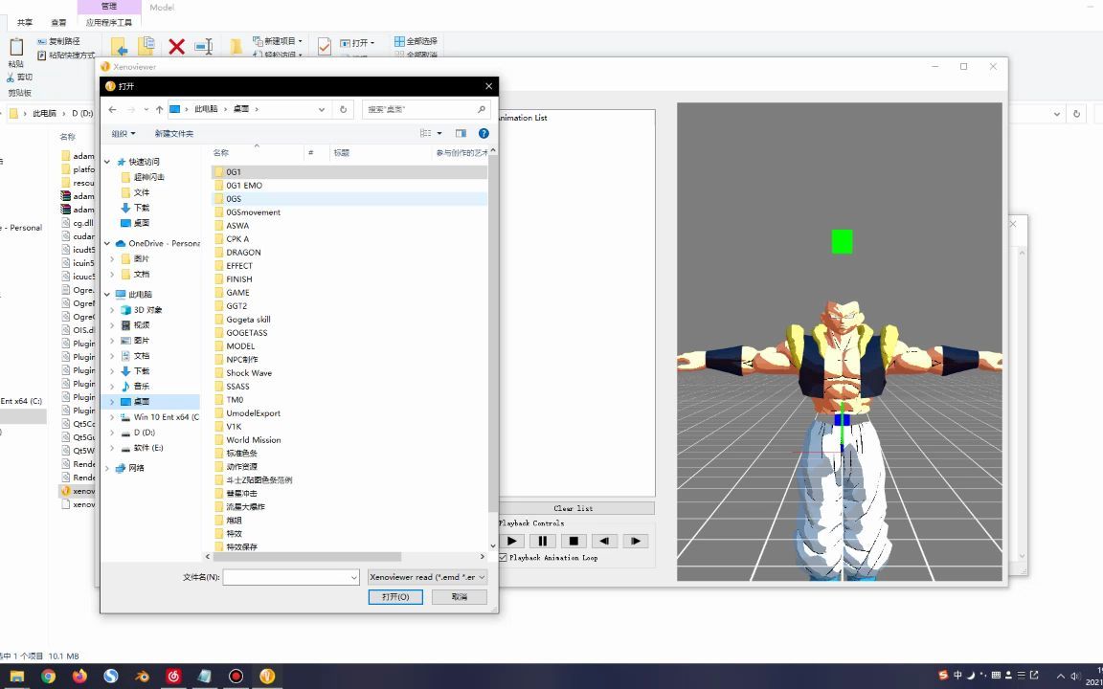Viewport: 1103px width, 689px height.
Task: Stop the animation playback
Action: tap(573, 541)
